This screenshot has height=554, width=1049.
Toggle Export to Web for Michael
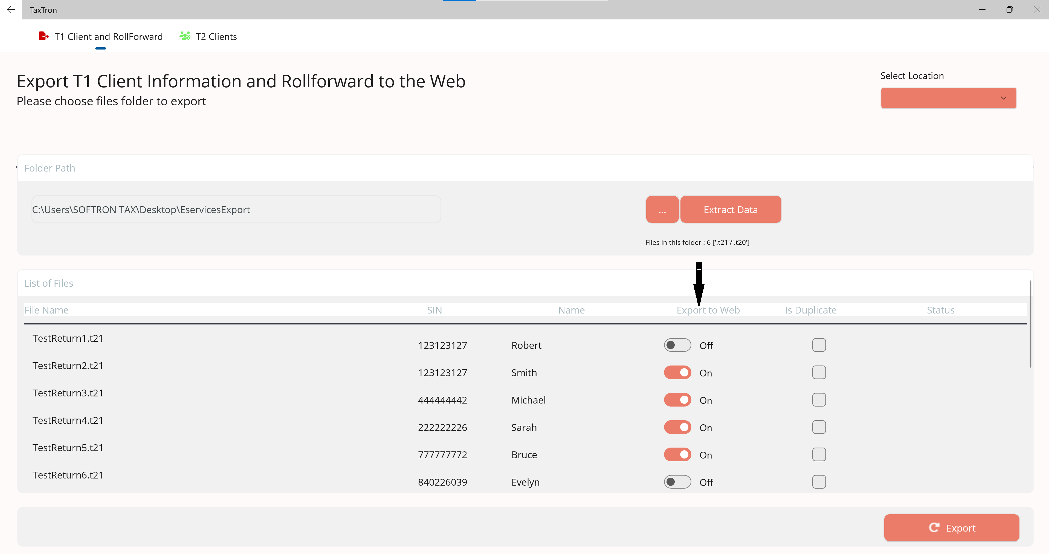click(677, 400)
